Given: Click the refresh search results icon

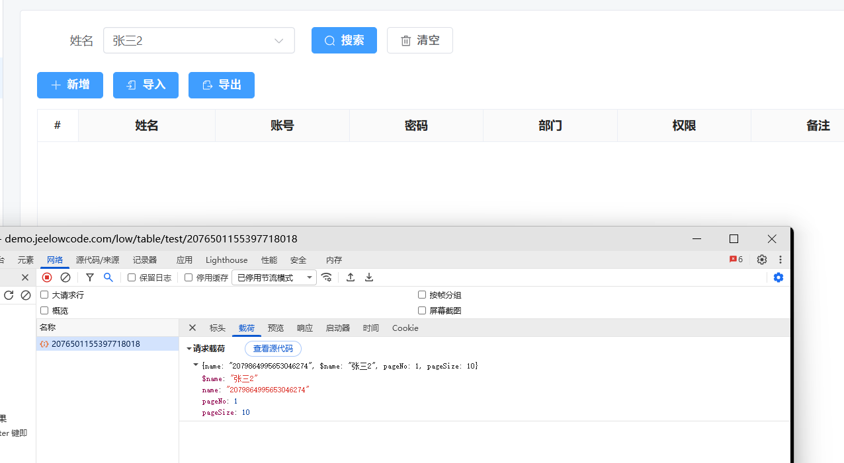Looking at the screenshot, I should [9, 295].
